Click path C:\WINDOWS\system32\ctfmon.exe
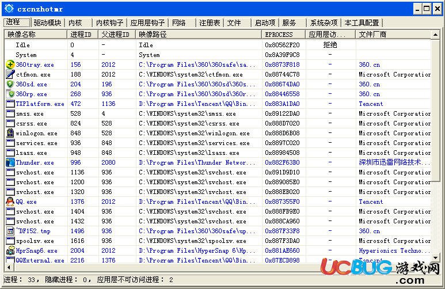The width and height of the screenshot is (445, 289). click(x=191, y=74)
